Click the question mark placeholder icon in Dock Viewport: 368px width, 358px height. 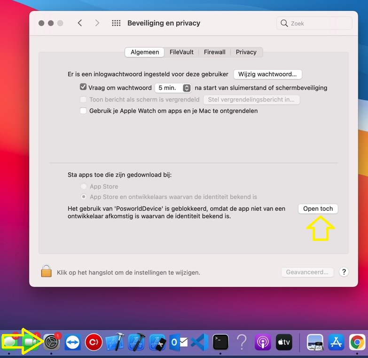pos(242,342)
